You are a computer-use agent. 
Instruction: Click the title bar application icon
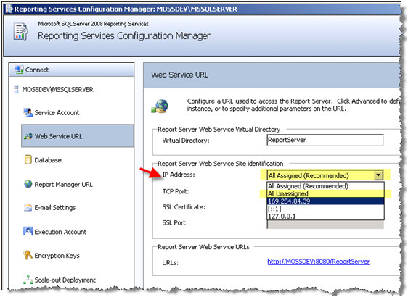pyautogui.click(x=9, y=9)
